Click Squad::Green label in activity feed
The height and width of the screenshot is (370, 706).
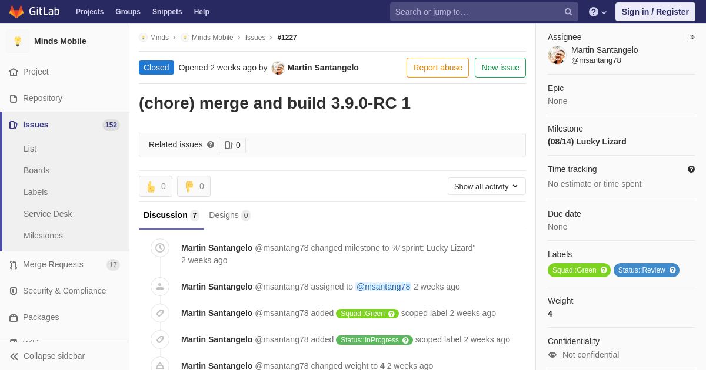click(367, 314)
